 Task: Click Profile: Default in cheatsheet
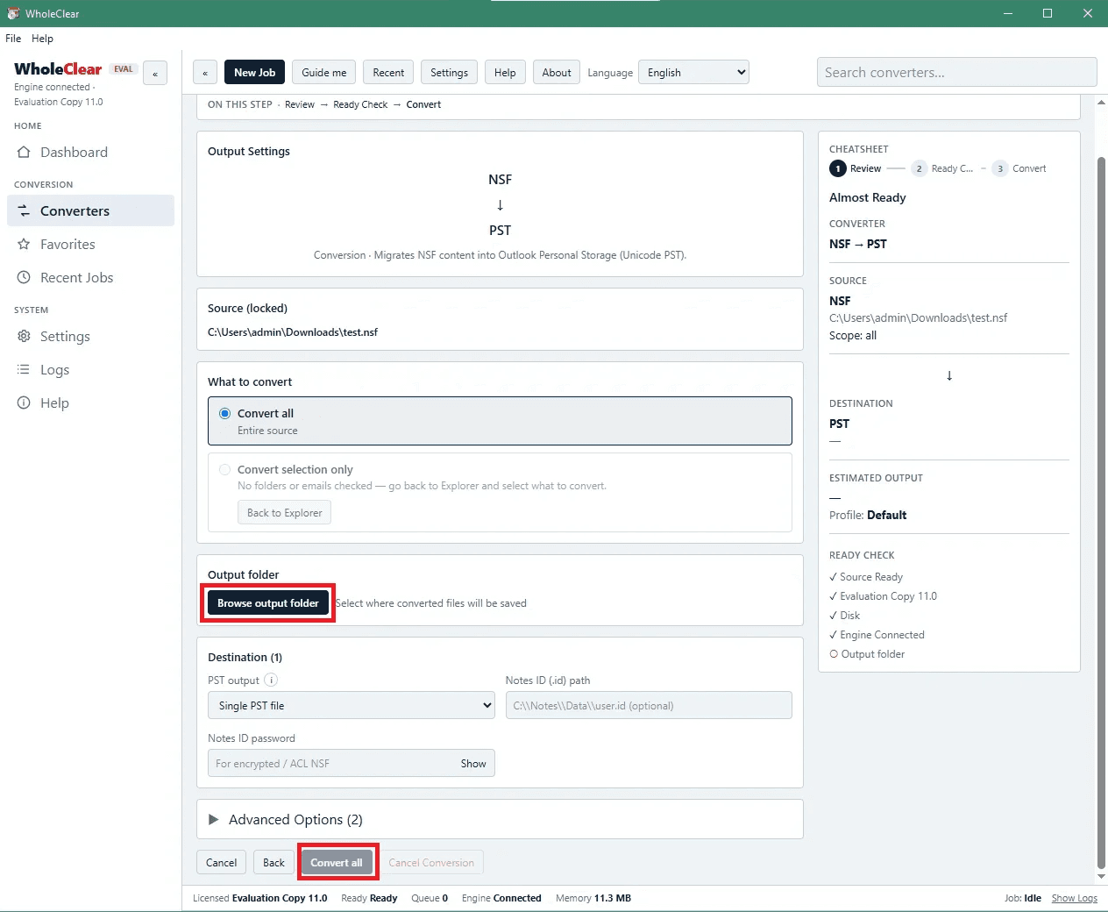(868, 516)
